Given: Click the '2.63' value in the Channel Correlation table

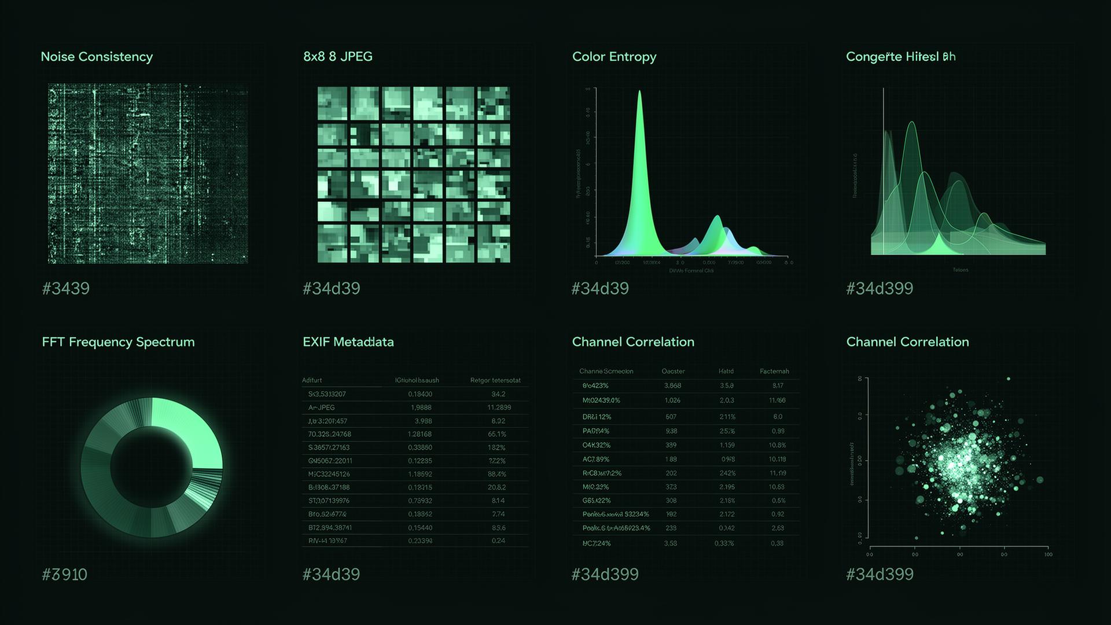Looking at the screenshot, I should pyautogui.click(x=778, y=528).
